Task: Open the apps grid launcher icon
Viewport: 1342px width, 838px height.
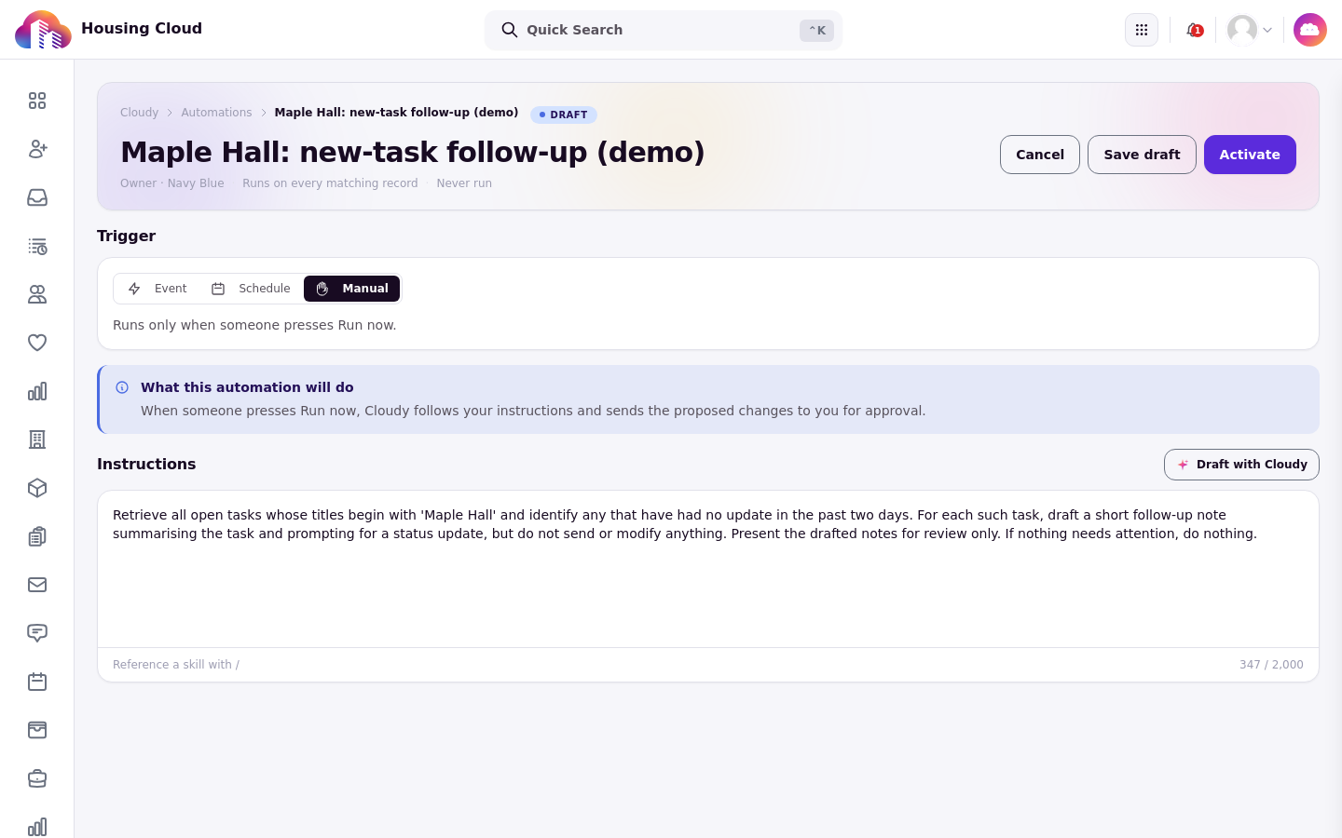Action: (1142, 30)
